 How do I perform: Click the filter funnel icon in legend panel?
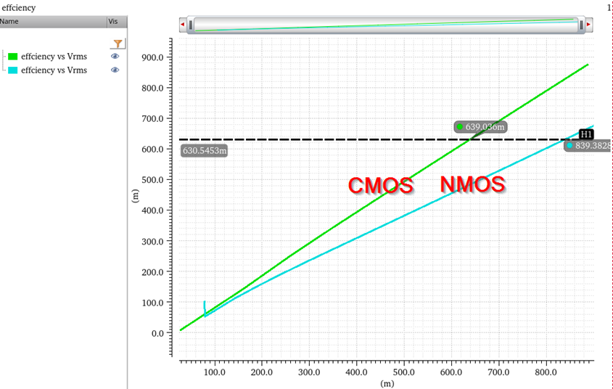[118, 44]
